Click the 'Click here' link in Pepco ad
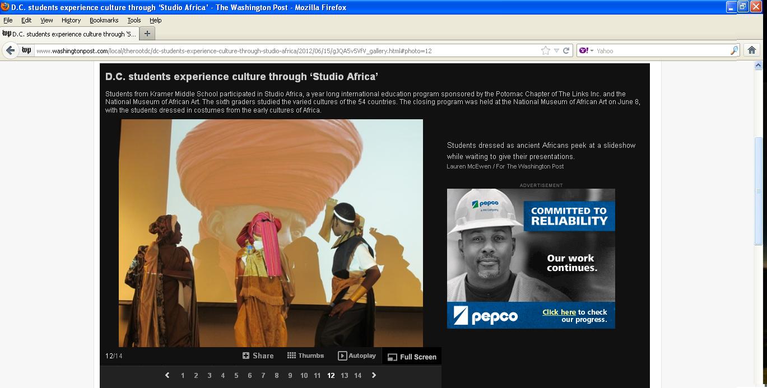The height and width of the screenshot is (388, 767). pos(559,312)
